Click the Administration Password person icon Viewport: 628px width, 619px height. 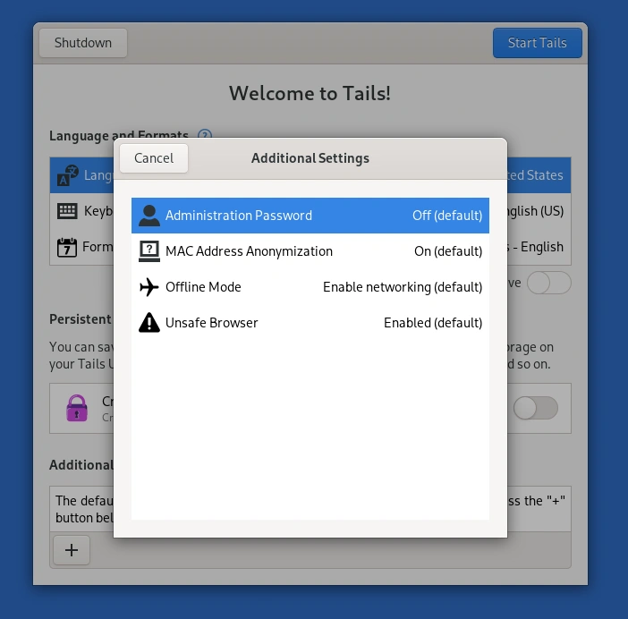pyautogui.click(x=149, y=216)
